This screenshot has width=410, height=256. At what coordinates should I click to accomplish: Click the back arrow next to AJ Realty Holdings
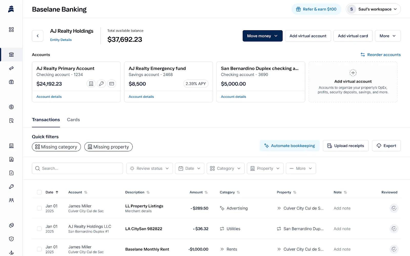click(x=38, y=36)
